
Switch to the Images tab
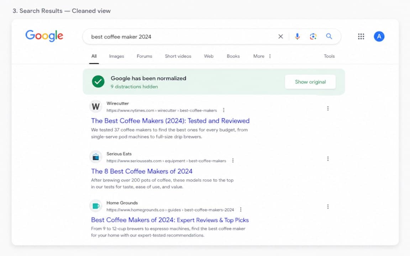tap(117, 56)
